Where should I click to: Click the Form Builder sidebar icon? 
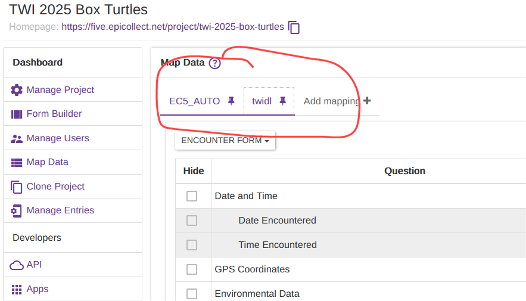pyautogui.click(x=17, y=114)
